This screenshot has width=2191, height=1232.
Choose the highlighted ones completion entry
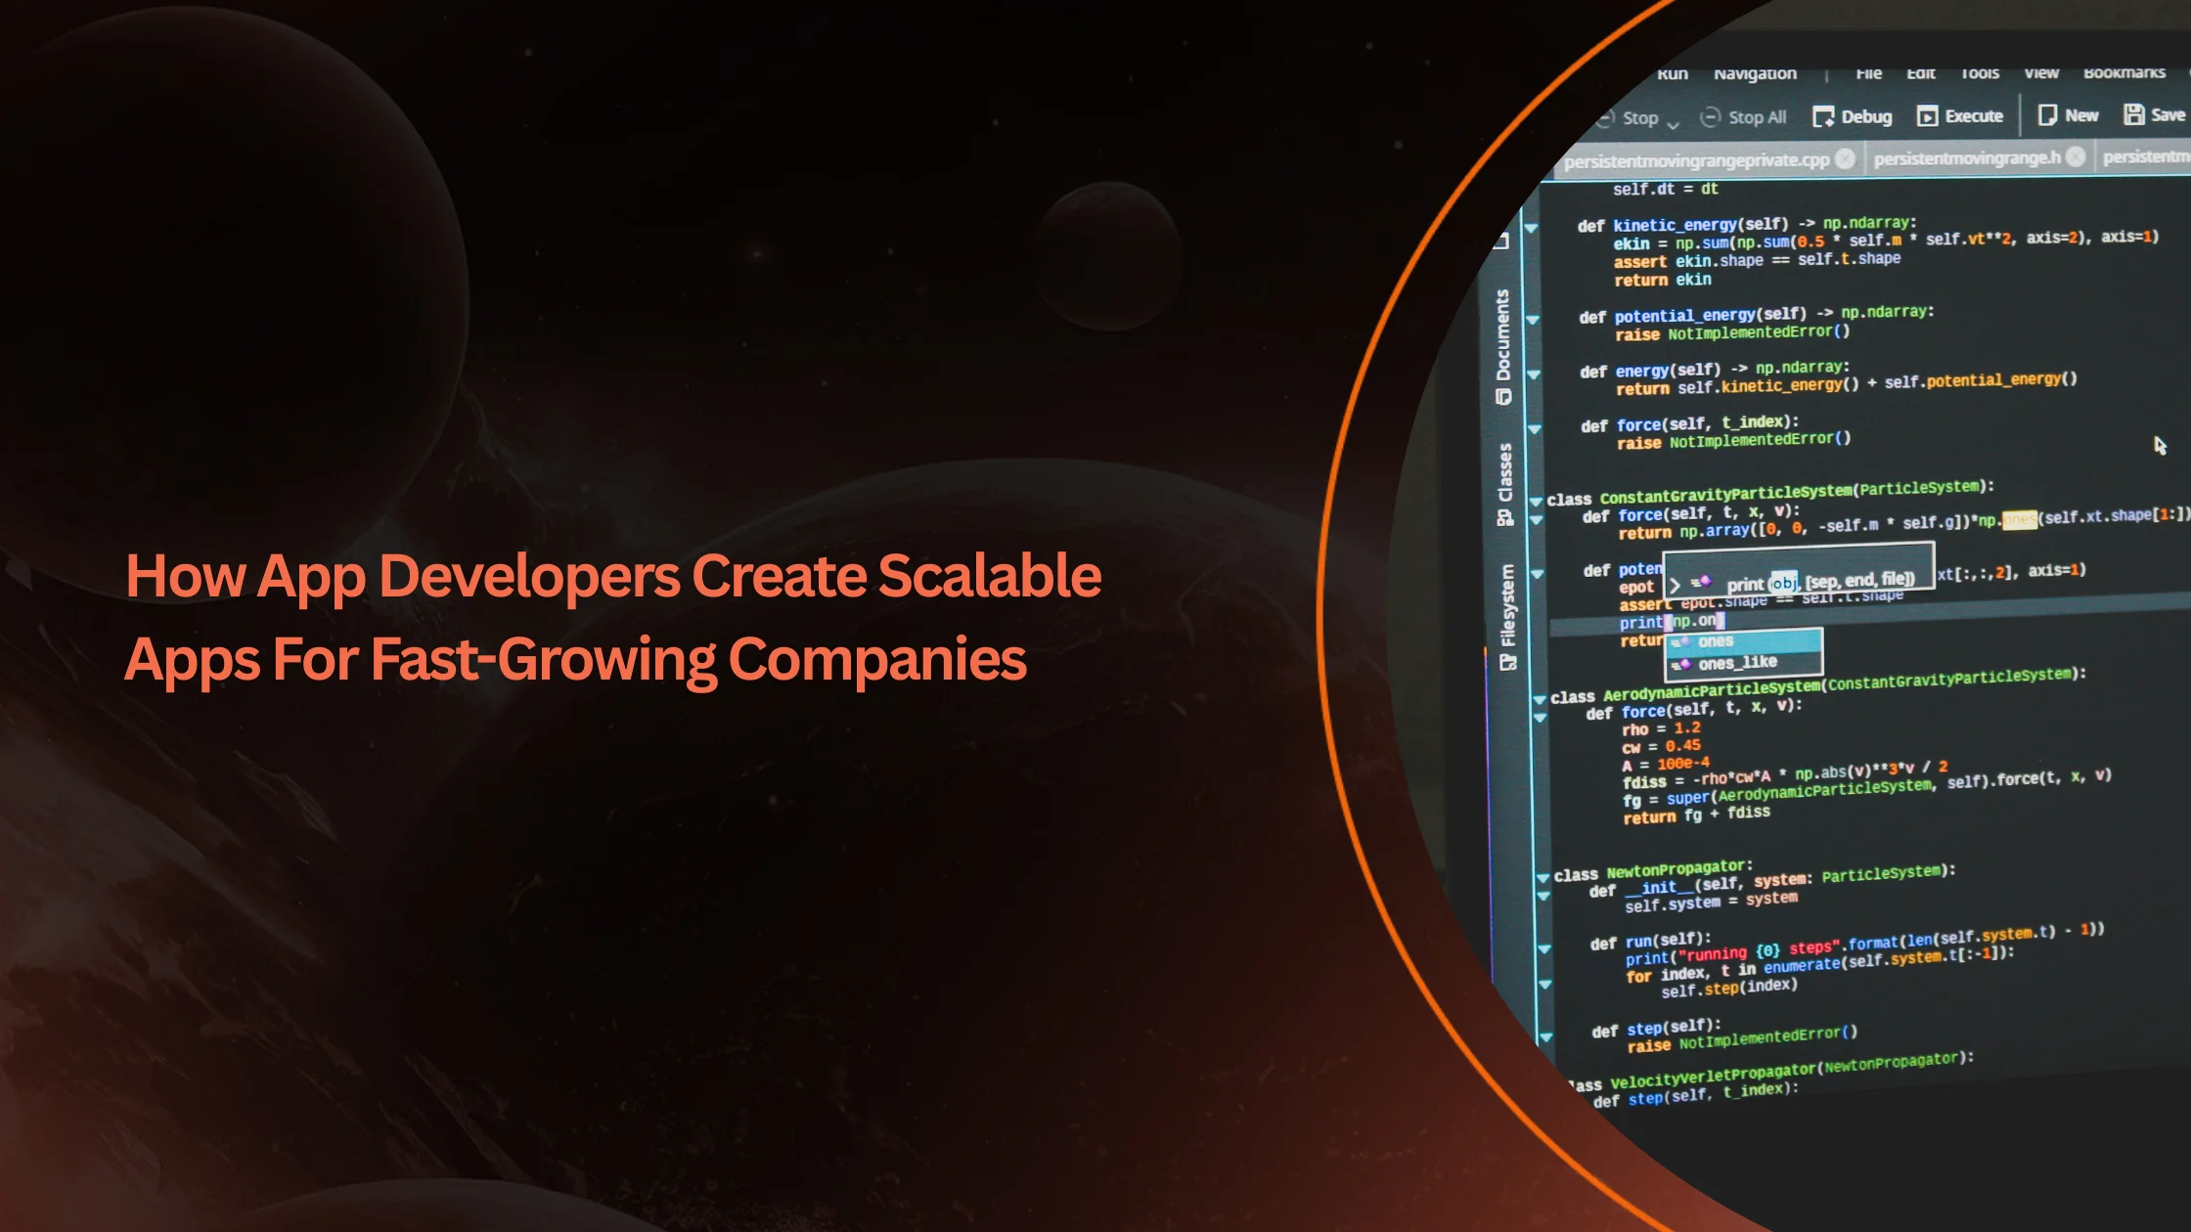(x=1717, y=641)
